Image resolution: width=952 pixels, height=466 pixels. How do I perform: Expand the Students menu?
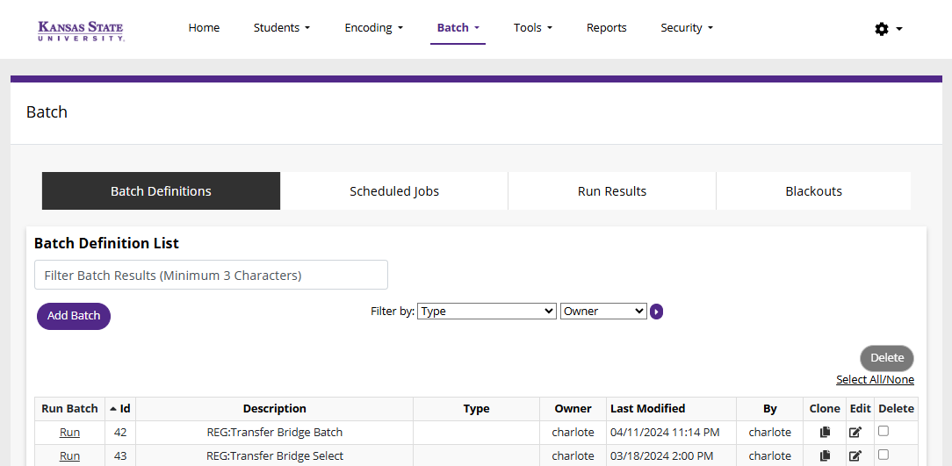click(x=282, y=28)
